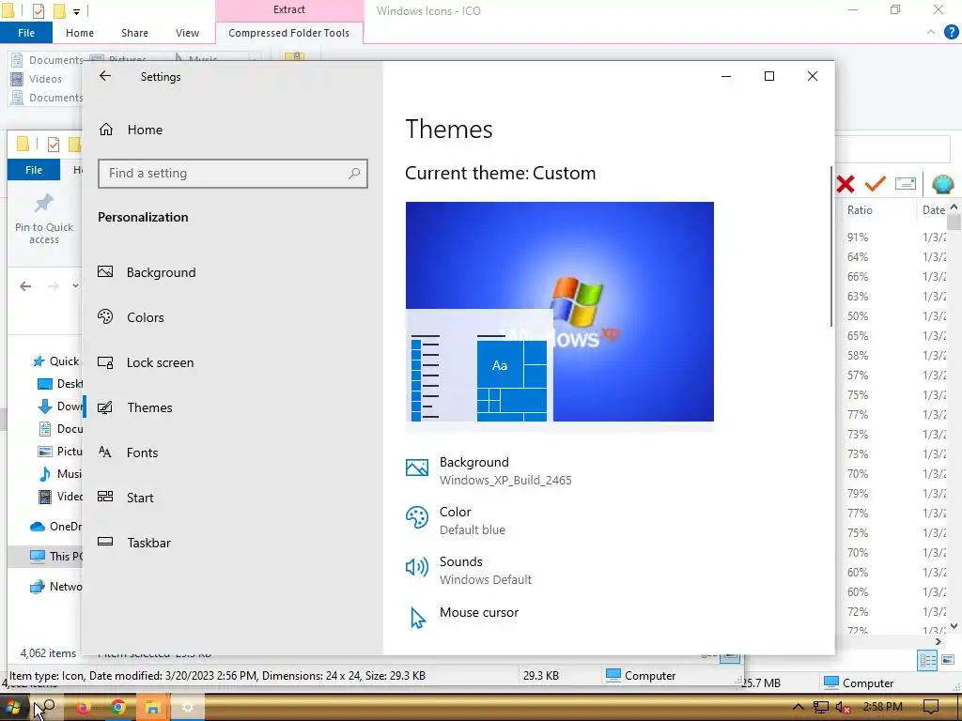The width and height of the screenshot is (962, 721).
Task: Open Home tab in Windows Icons - ICO window
Action: pos(80,33)
